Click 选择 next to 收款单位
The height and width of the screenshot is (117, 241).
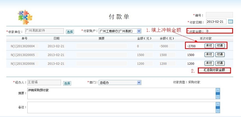(70, 32)
